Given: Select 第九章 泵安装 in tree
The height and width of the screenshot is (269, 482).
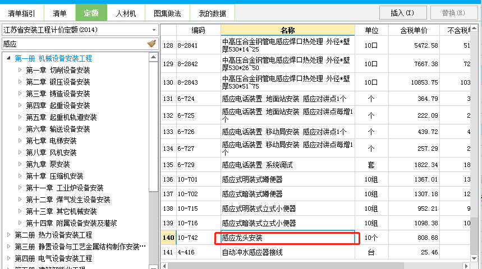Looking at the screenshot, I should (x=48, y=164).
